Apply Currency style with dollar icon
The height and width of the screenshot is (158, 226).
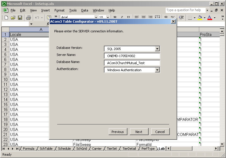pyautogui.click(x=166, y=17)
